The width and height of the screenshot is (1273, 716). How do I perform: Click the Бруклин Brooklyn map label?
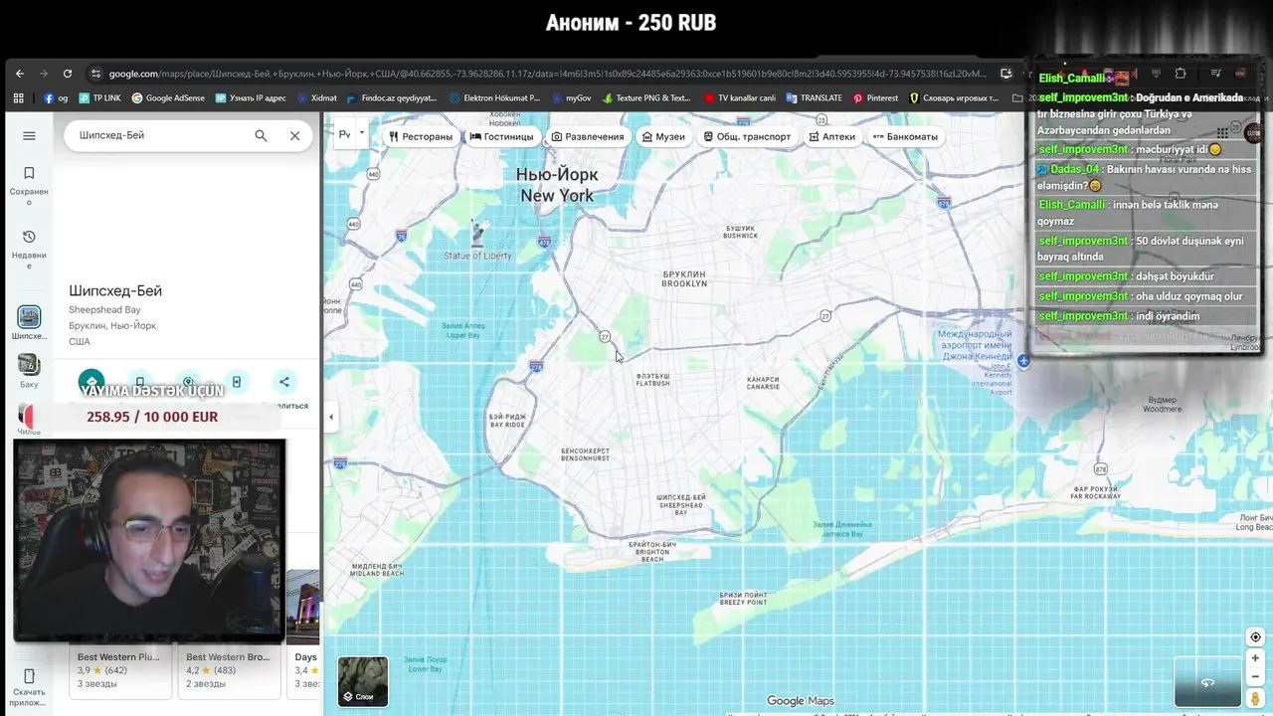click(x=684, y=278)
